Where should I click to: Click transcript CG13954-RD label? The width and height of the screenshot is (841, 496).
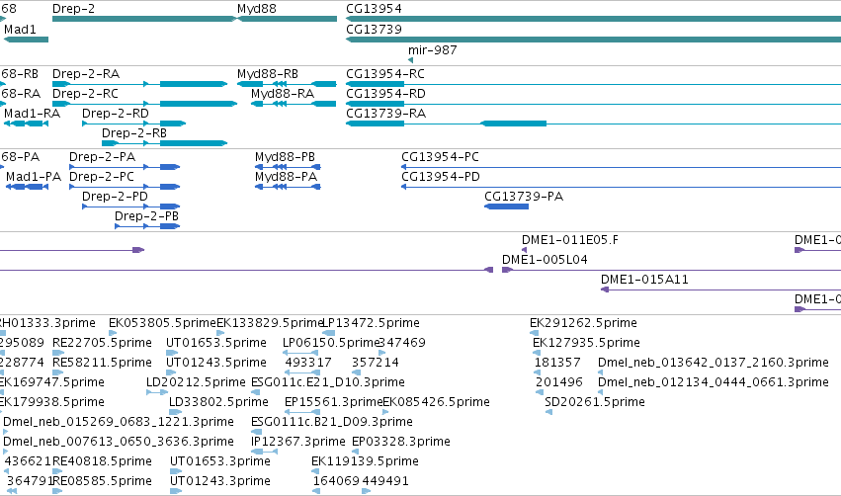[x=385, y=93]
